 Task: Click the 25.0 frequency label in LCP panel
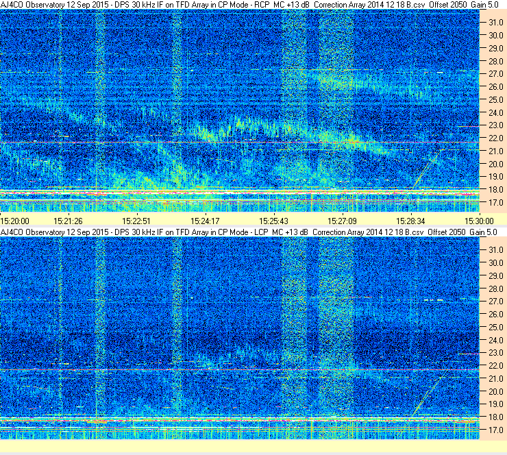(496, 328)
